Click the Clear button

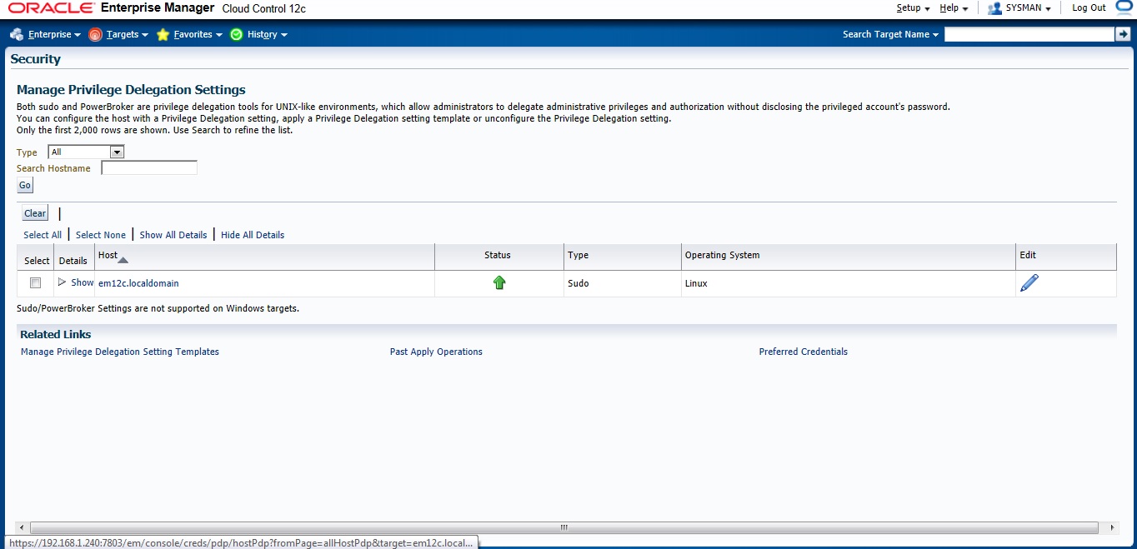tap(35, 213)
